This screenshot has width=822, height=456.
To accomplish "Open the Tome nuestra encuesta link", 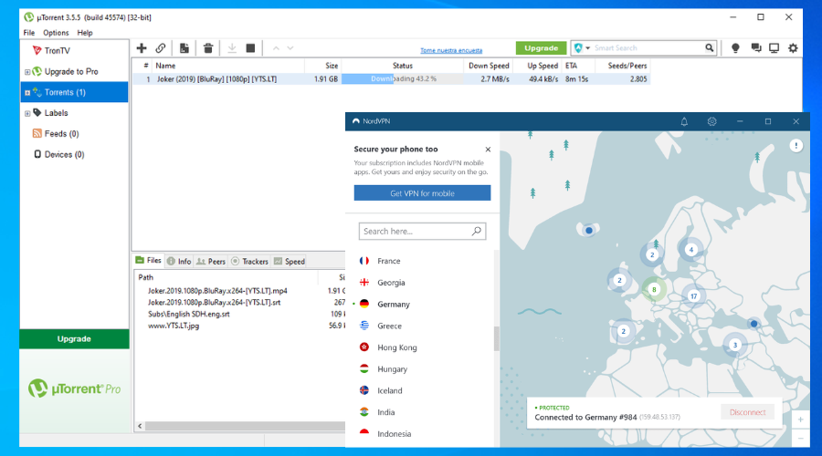I will click(451, 50).
